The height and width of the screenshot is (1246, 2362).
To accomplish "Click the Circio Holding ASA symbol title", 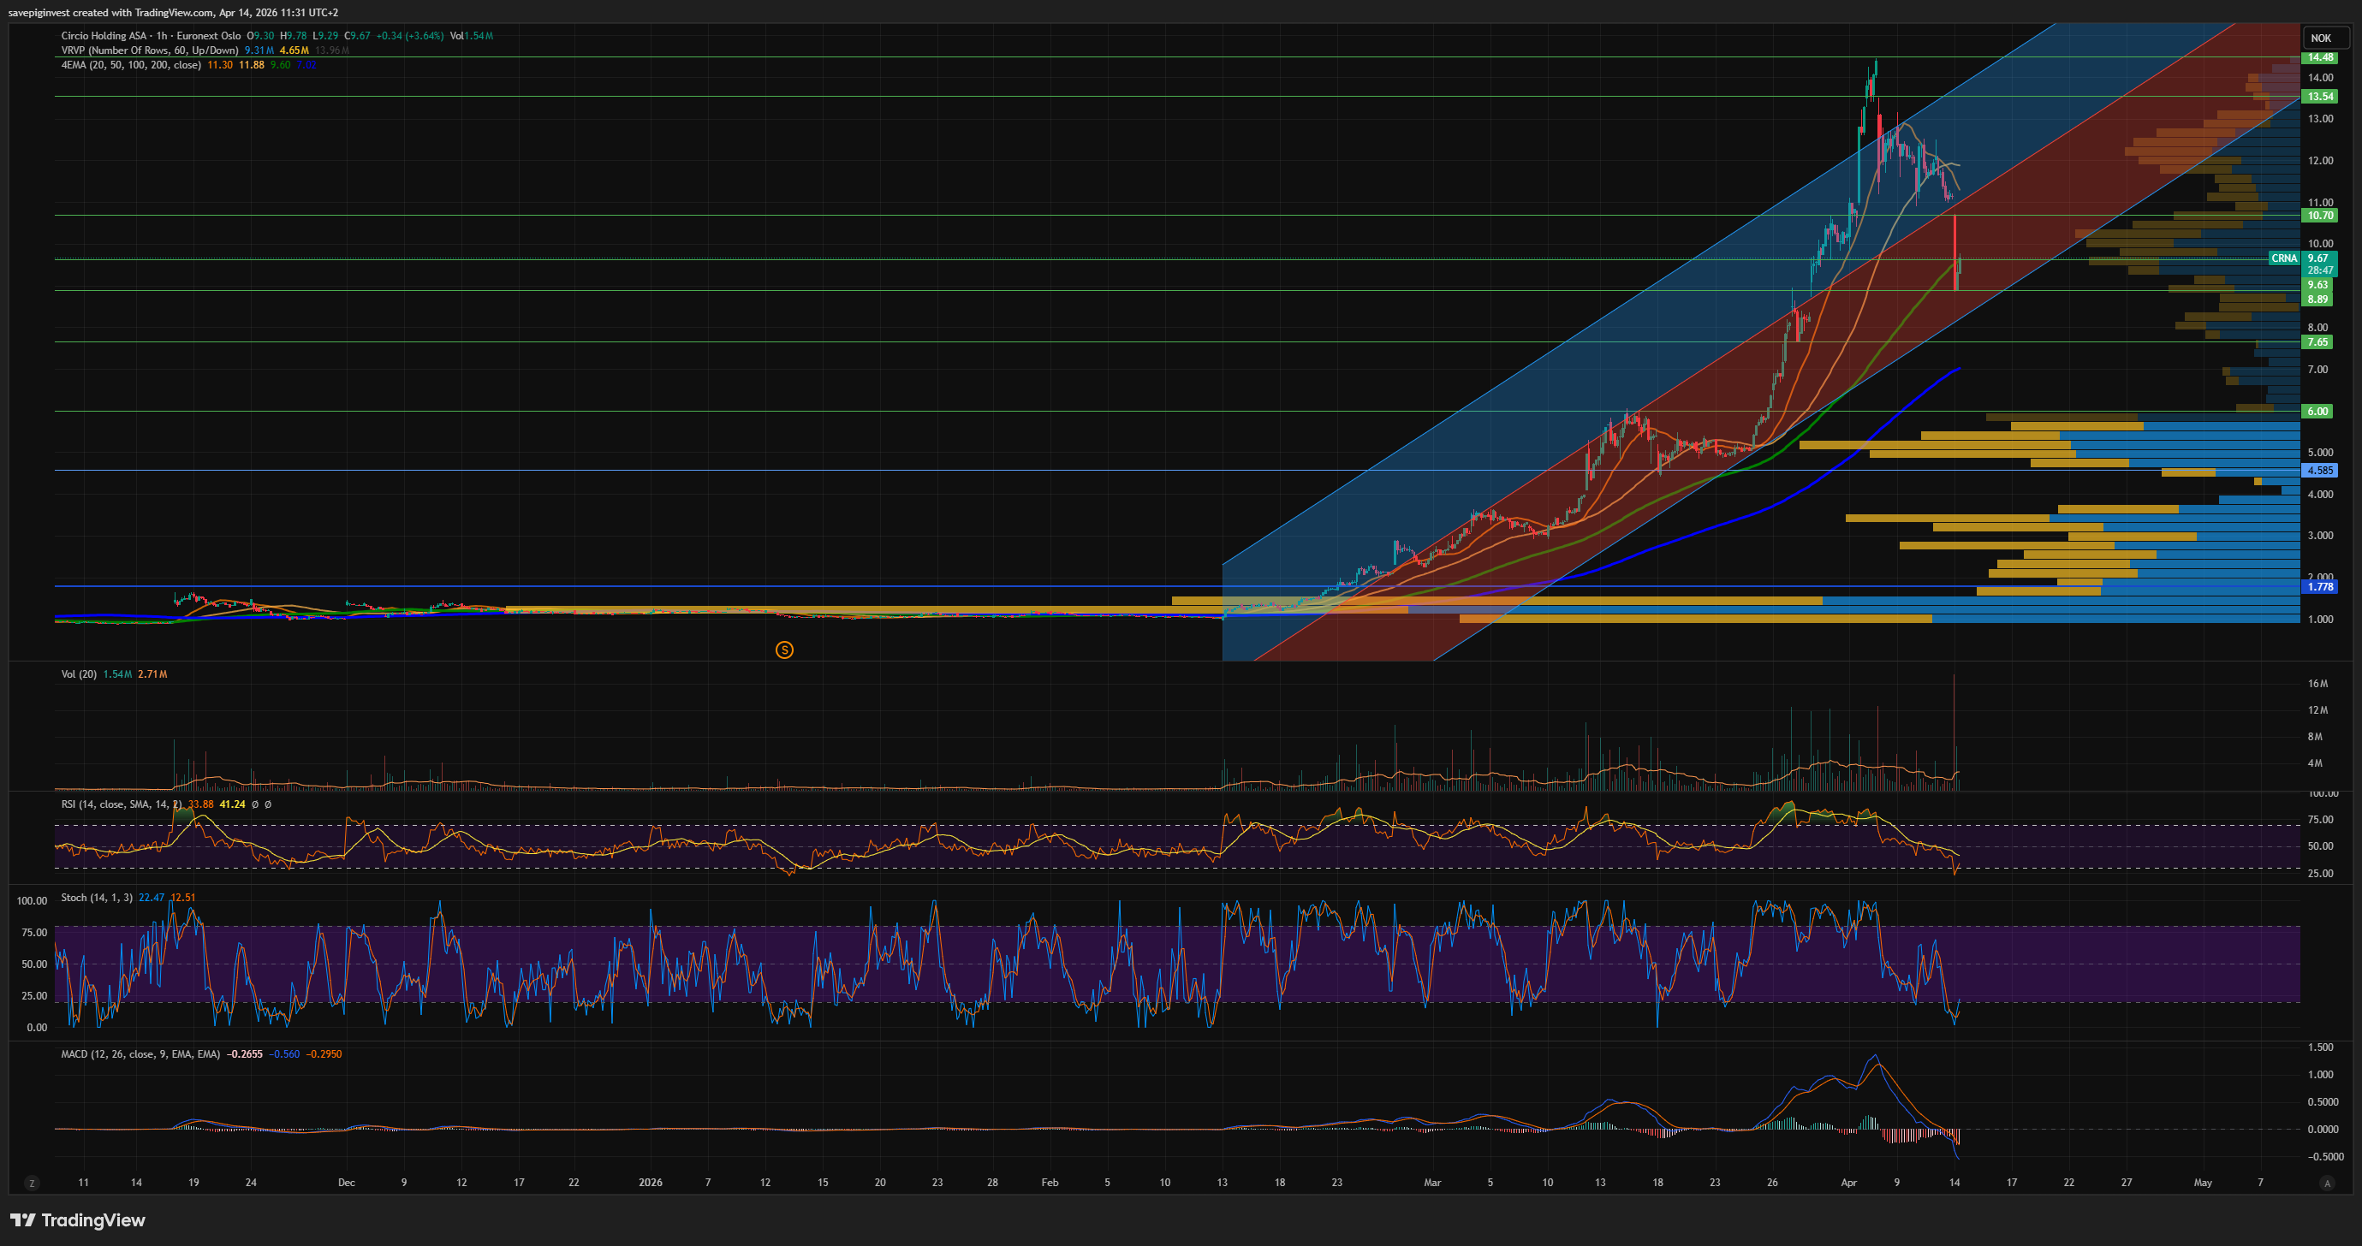I will click(104, 36).
